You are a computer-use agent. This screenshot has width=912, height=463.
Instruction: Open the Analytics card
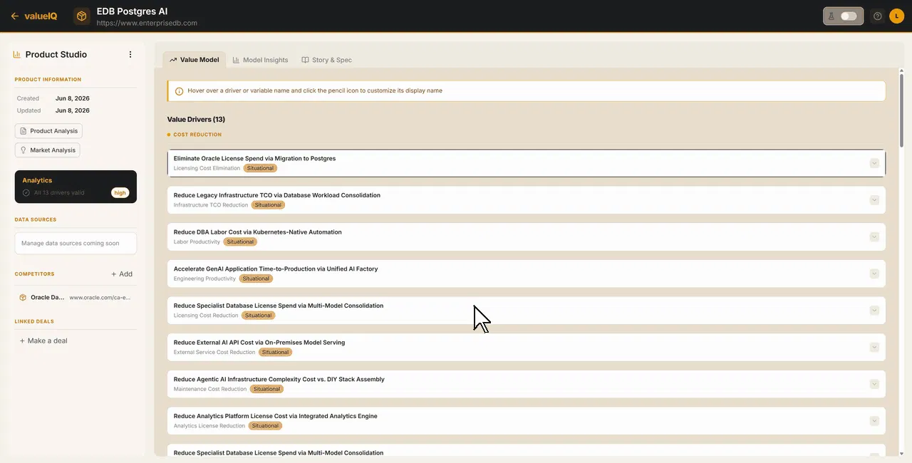point(76,187)
